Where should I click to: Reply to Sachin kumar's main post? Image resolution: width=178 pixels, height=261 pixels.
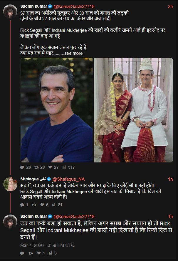pos(23,167)
